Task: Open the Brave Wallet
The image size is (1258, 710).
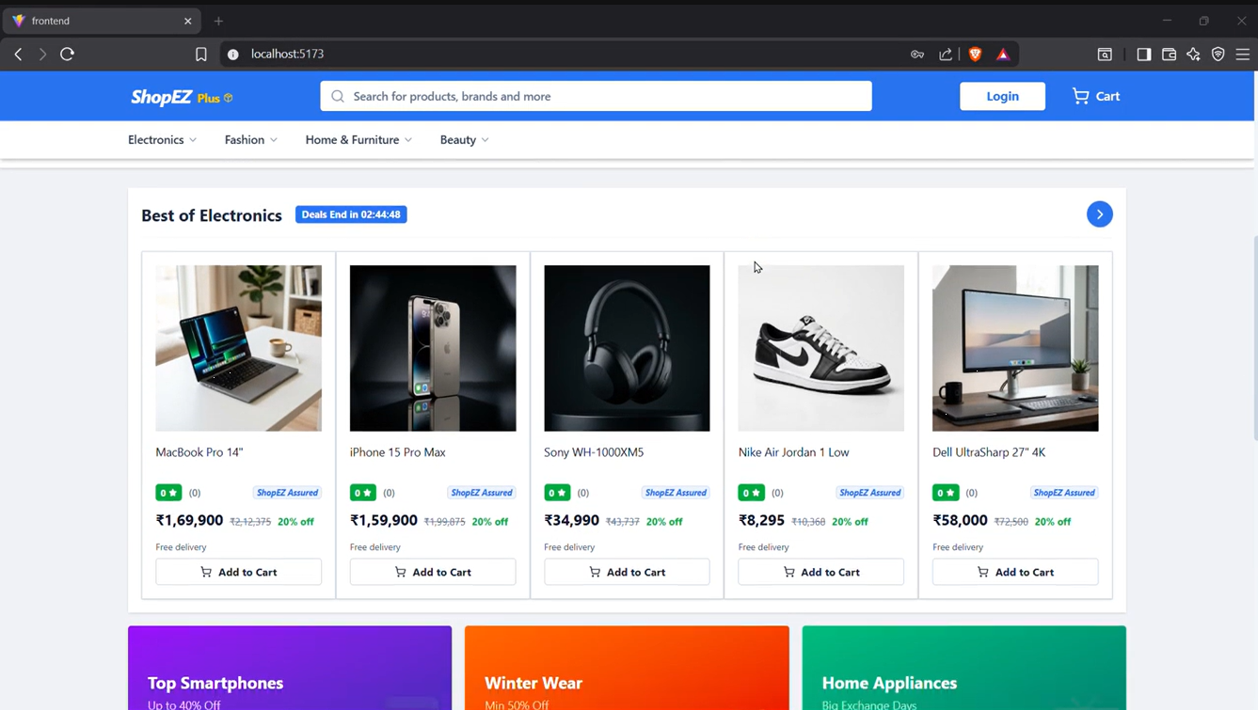Action: pyautogui.click(x=1169, y=55)
